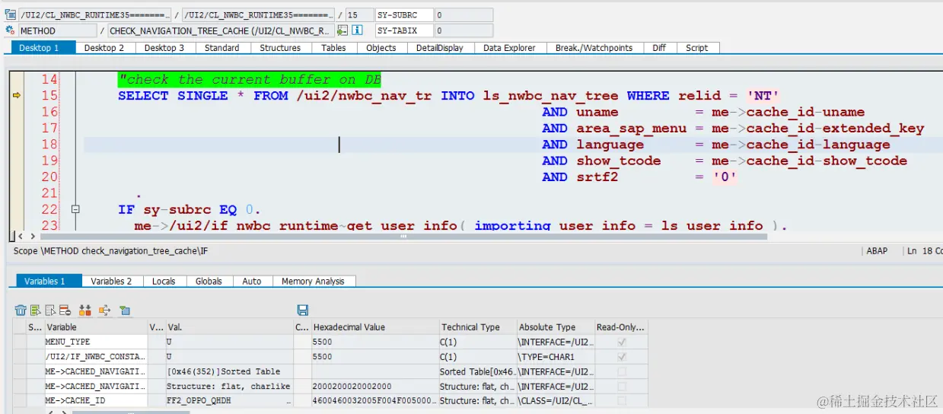Click the [0x46(352)]Sorted Table value cell
The height and width of the screenshot is (414, 943).
tap(229, 371)
